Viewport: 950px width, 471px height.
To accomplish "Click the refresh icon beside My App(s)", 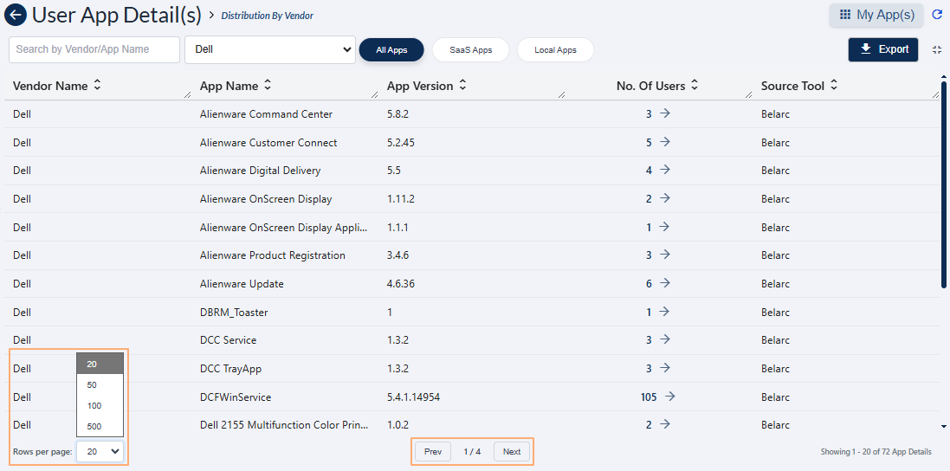I will point(937,15).
